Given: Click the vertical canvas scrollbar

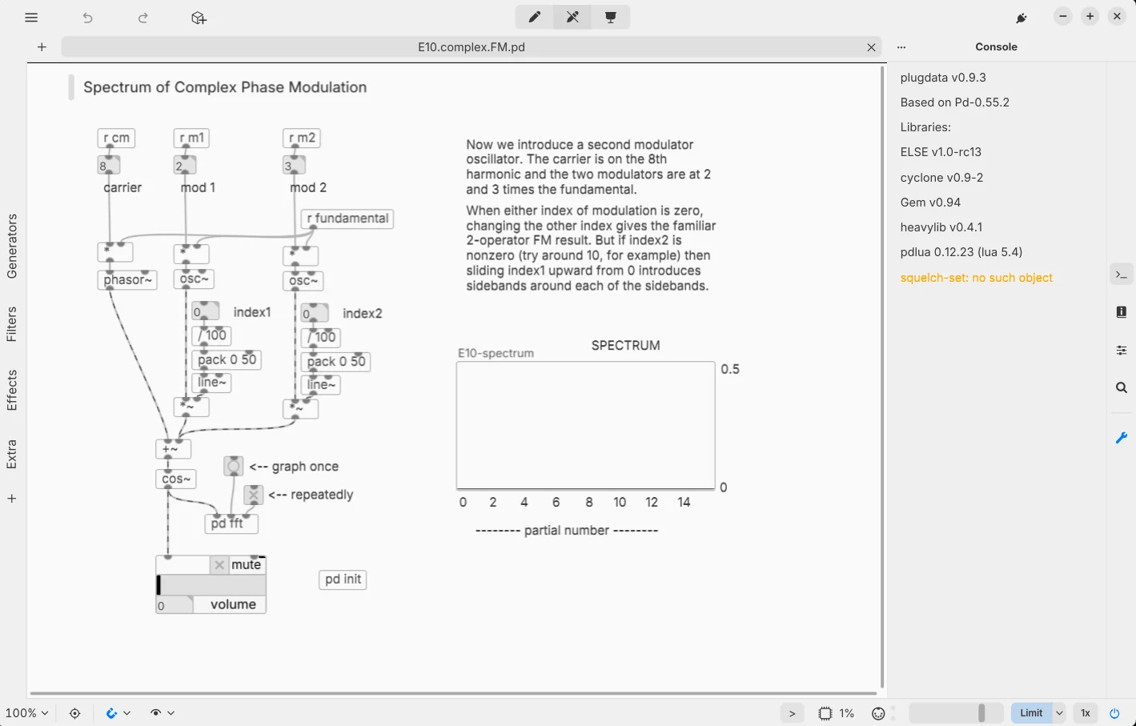Looking at the screenshot, I should click(882, 376).
